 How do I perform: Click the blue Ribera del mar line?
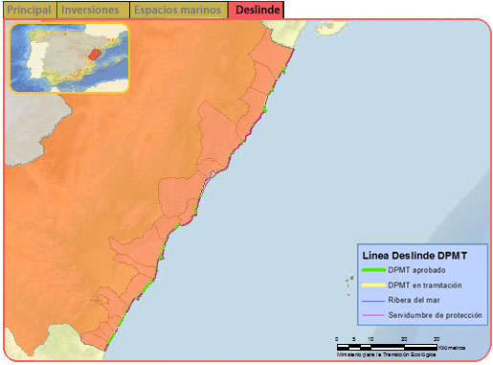point(373,301)
